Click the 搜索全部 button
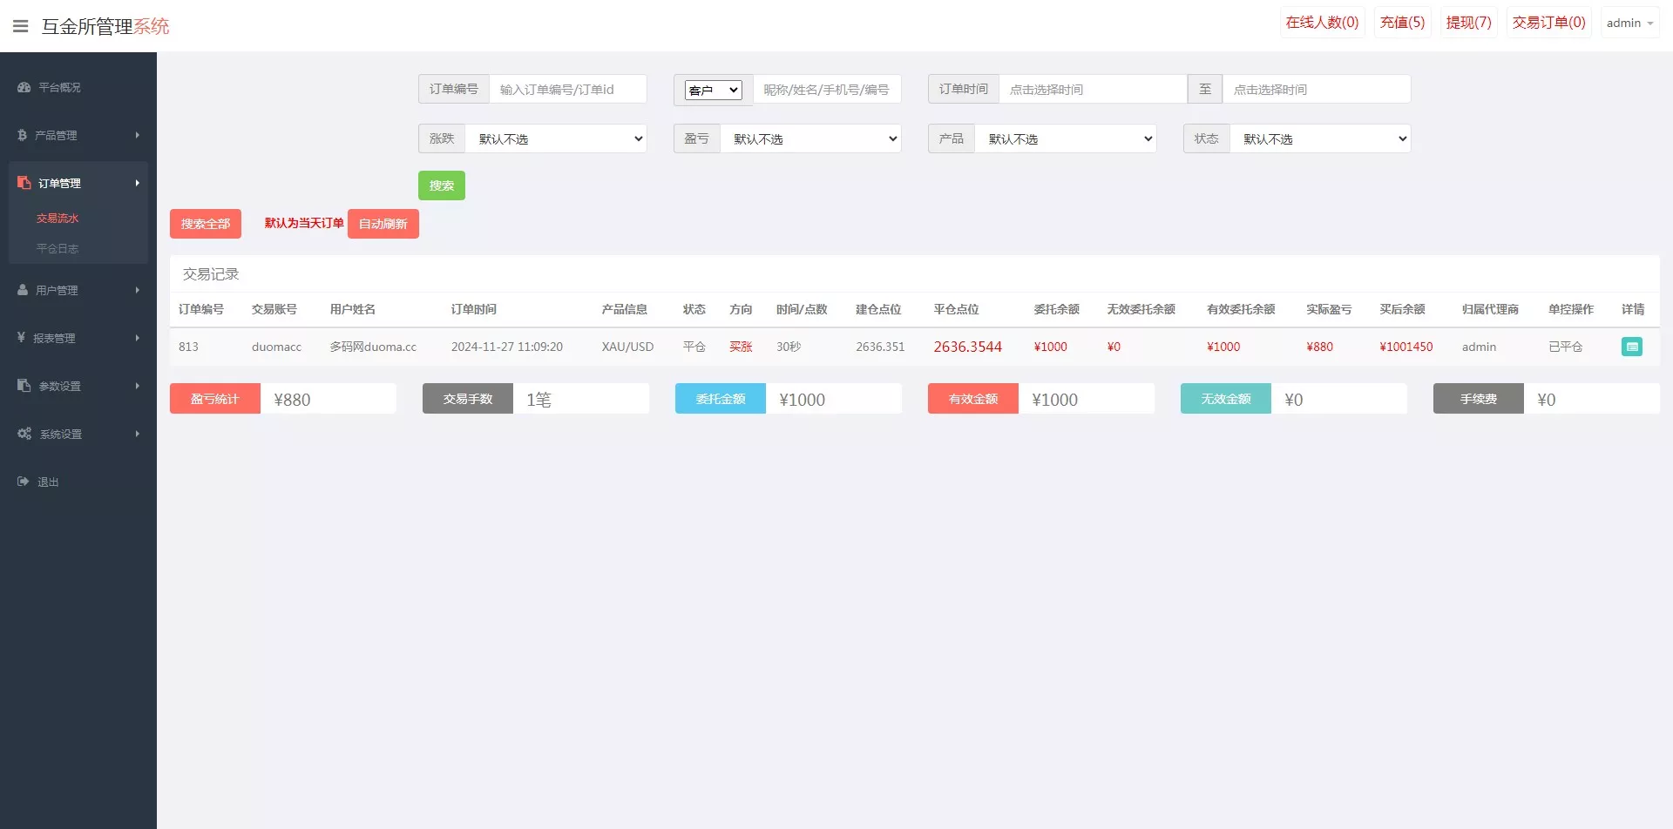 206,223
